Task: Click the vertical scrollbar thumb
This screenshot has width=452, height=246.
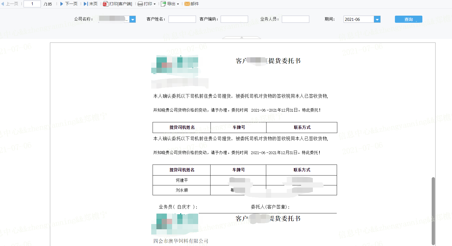Action: (x=433, y=211)
